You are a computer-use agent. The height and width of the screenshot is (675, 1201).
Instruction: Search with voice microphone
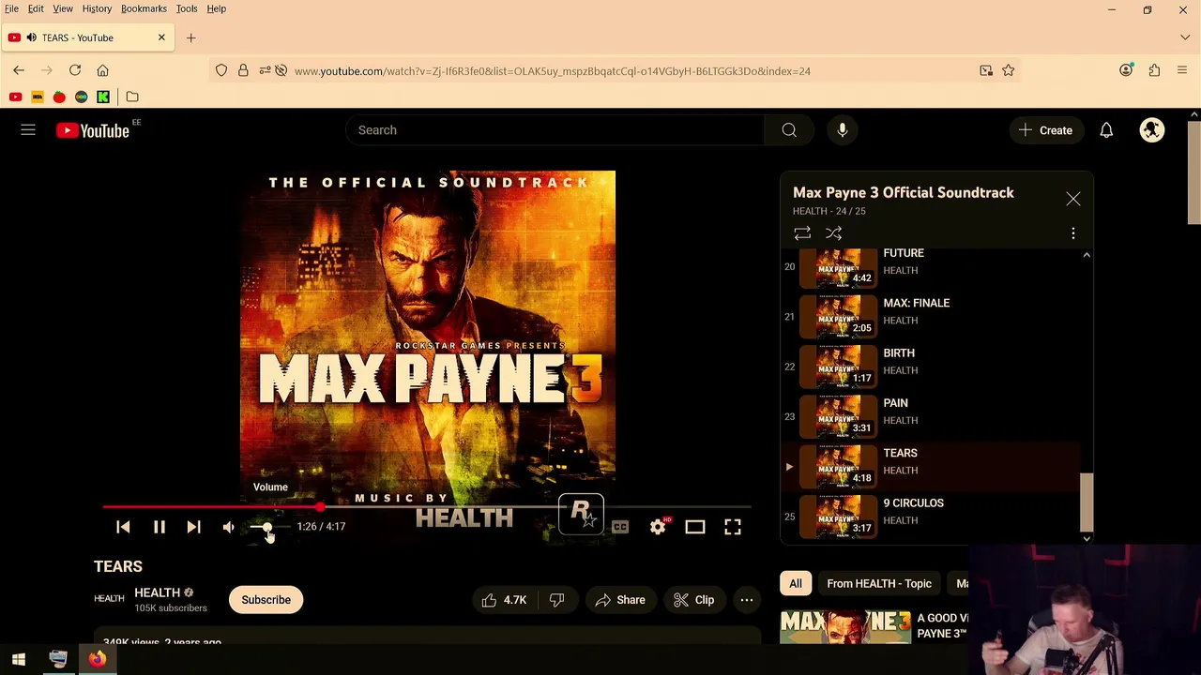843,130
